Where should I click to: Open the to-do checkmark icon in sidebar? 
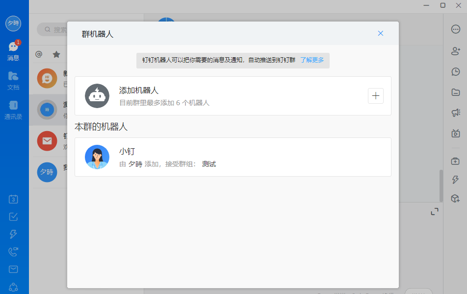[13, 217]
